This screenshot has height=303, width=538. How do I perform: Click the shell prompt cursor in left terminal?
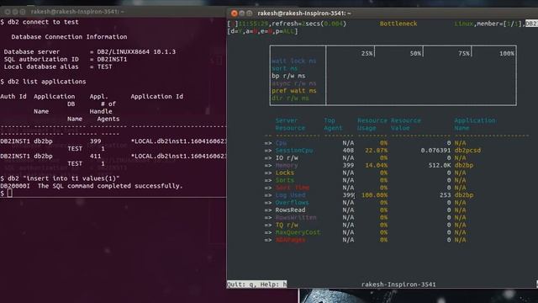click(9, 194)
